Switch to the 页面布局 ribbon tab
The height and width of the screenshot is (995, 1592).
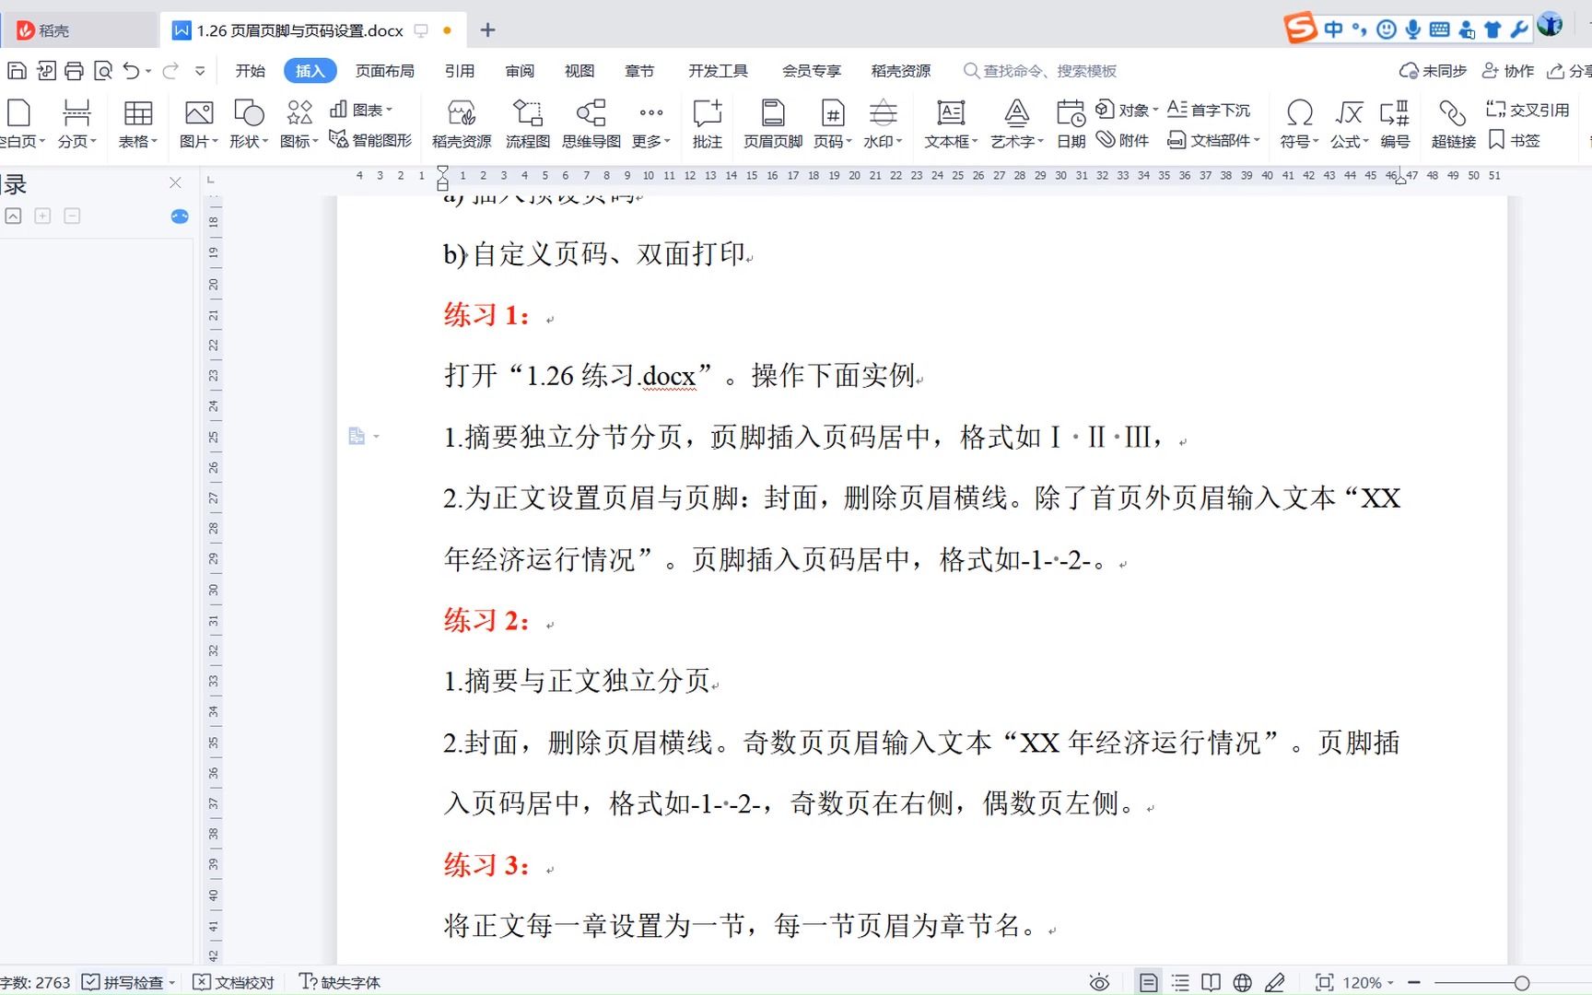[385, 71]
